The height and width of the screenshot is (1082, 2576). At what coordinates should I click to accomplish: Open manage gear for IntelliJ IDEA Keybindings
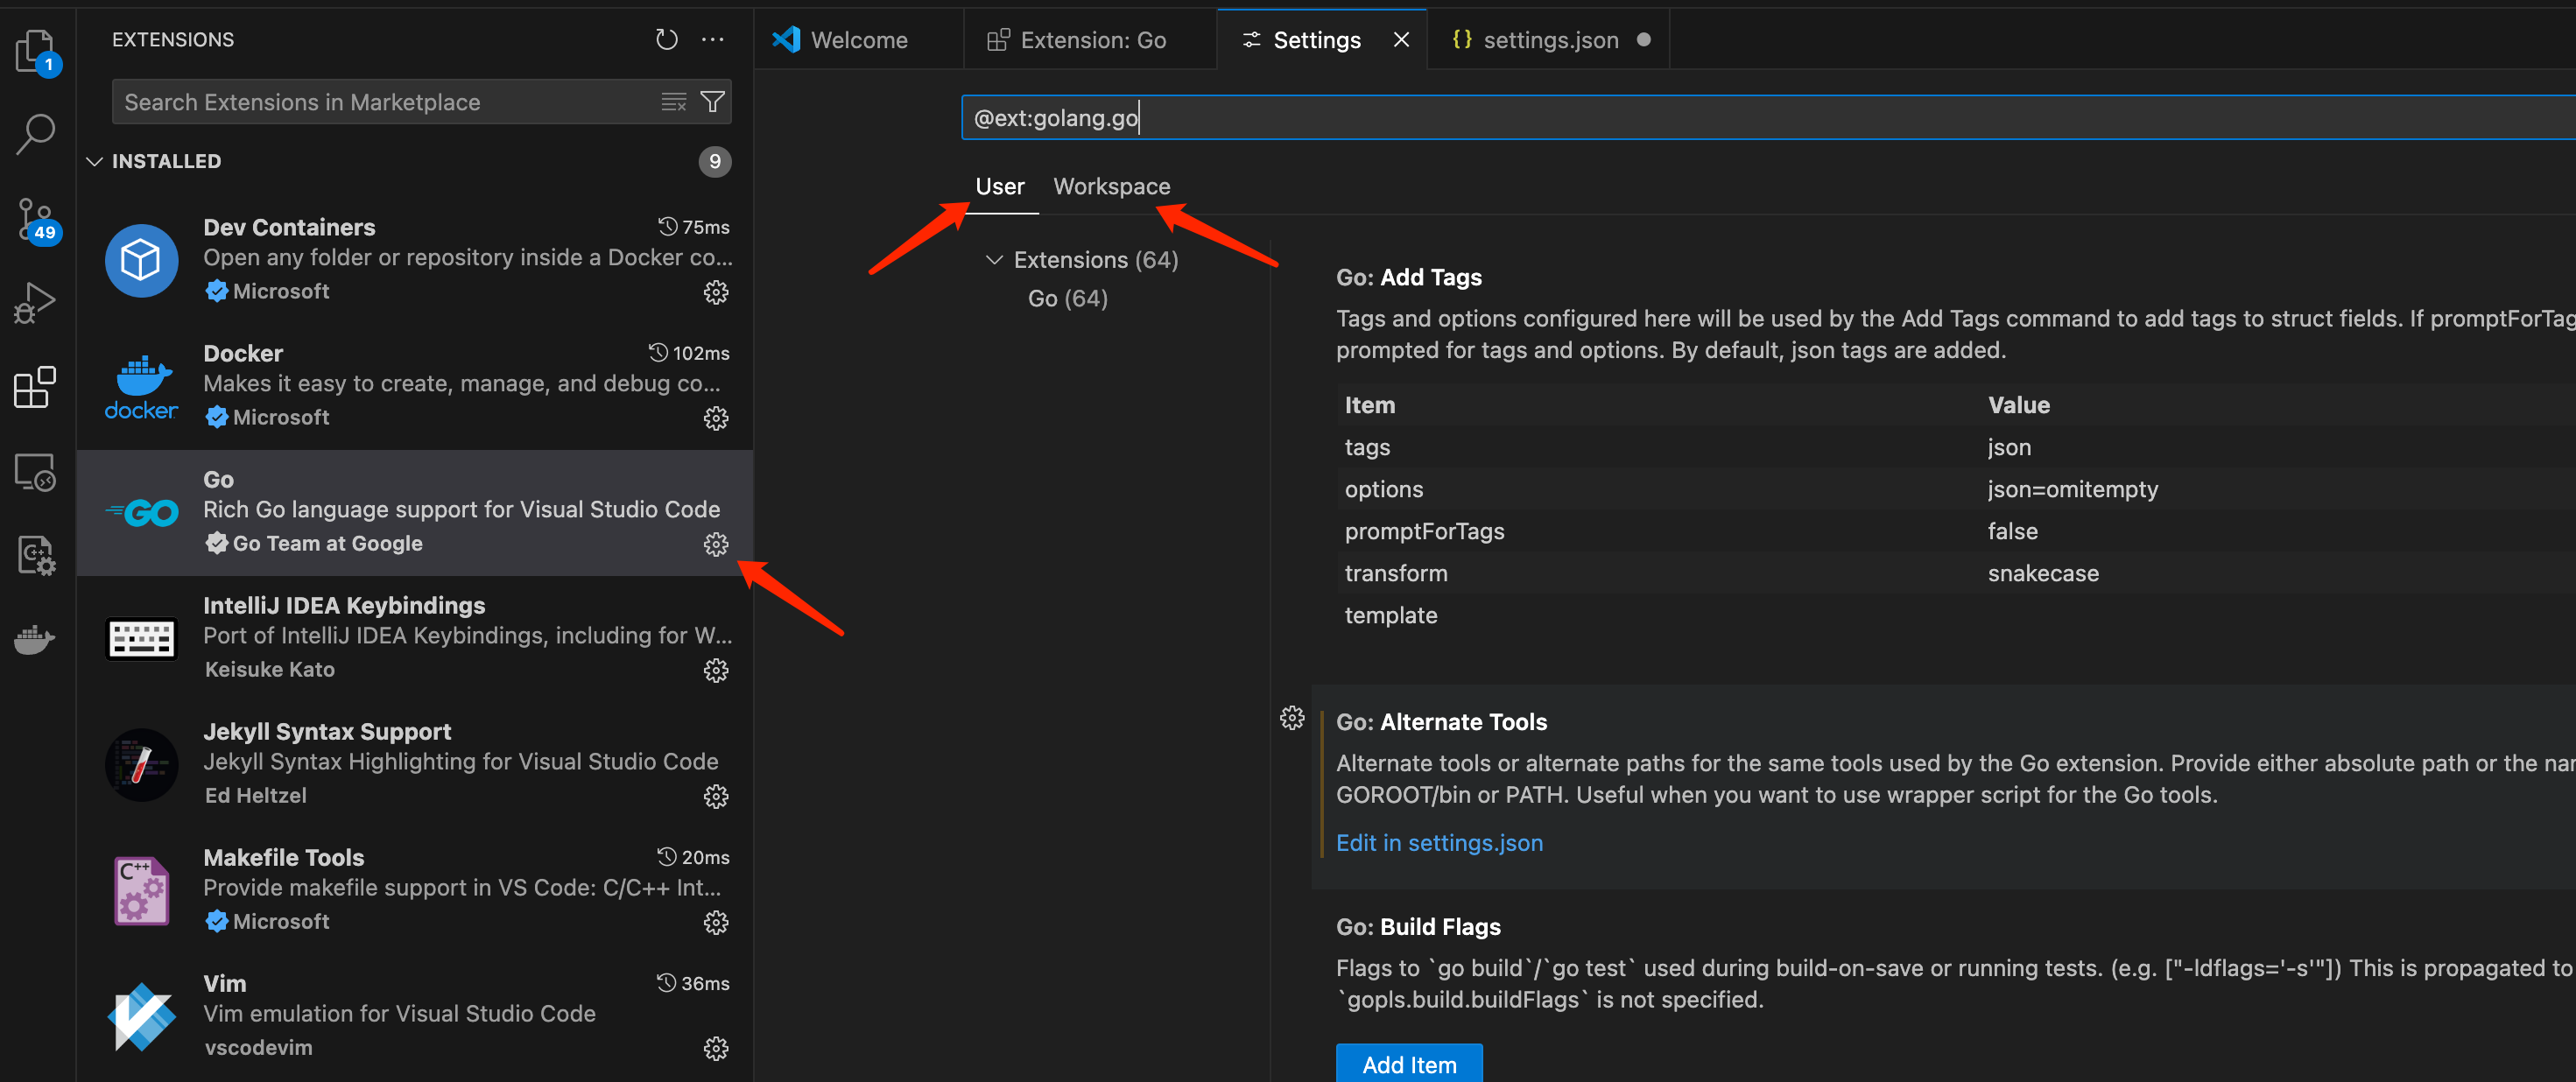716,670
